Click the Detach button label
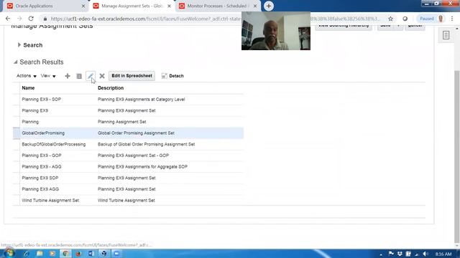460x258 pixels. [x=176, y=76]
